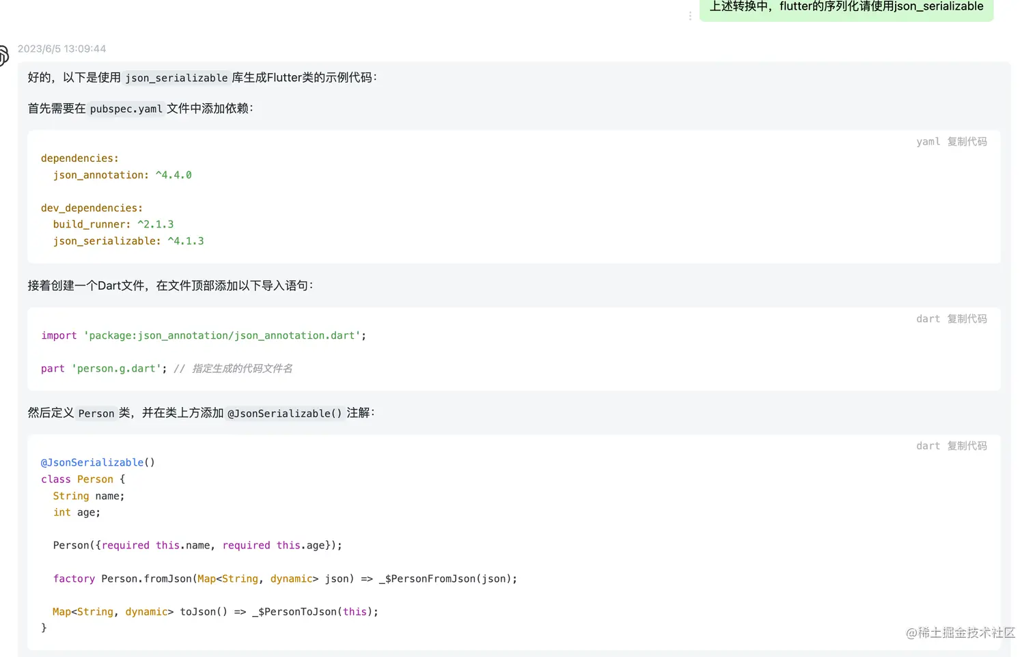Click the "build_runner: ^2.1.3" line
Screen dimensions: 1033x657
[x=113, y=224]
